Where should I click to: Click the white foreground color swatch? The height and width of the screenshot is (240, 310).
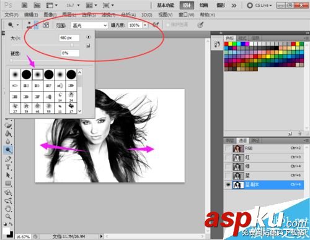[x=6, y=231]
